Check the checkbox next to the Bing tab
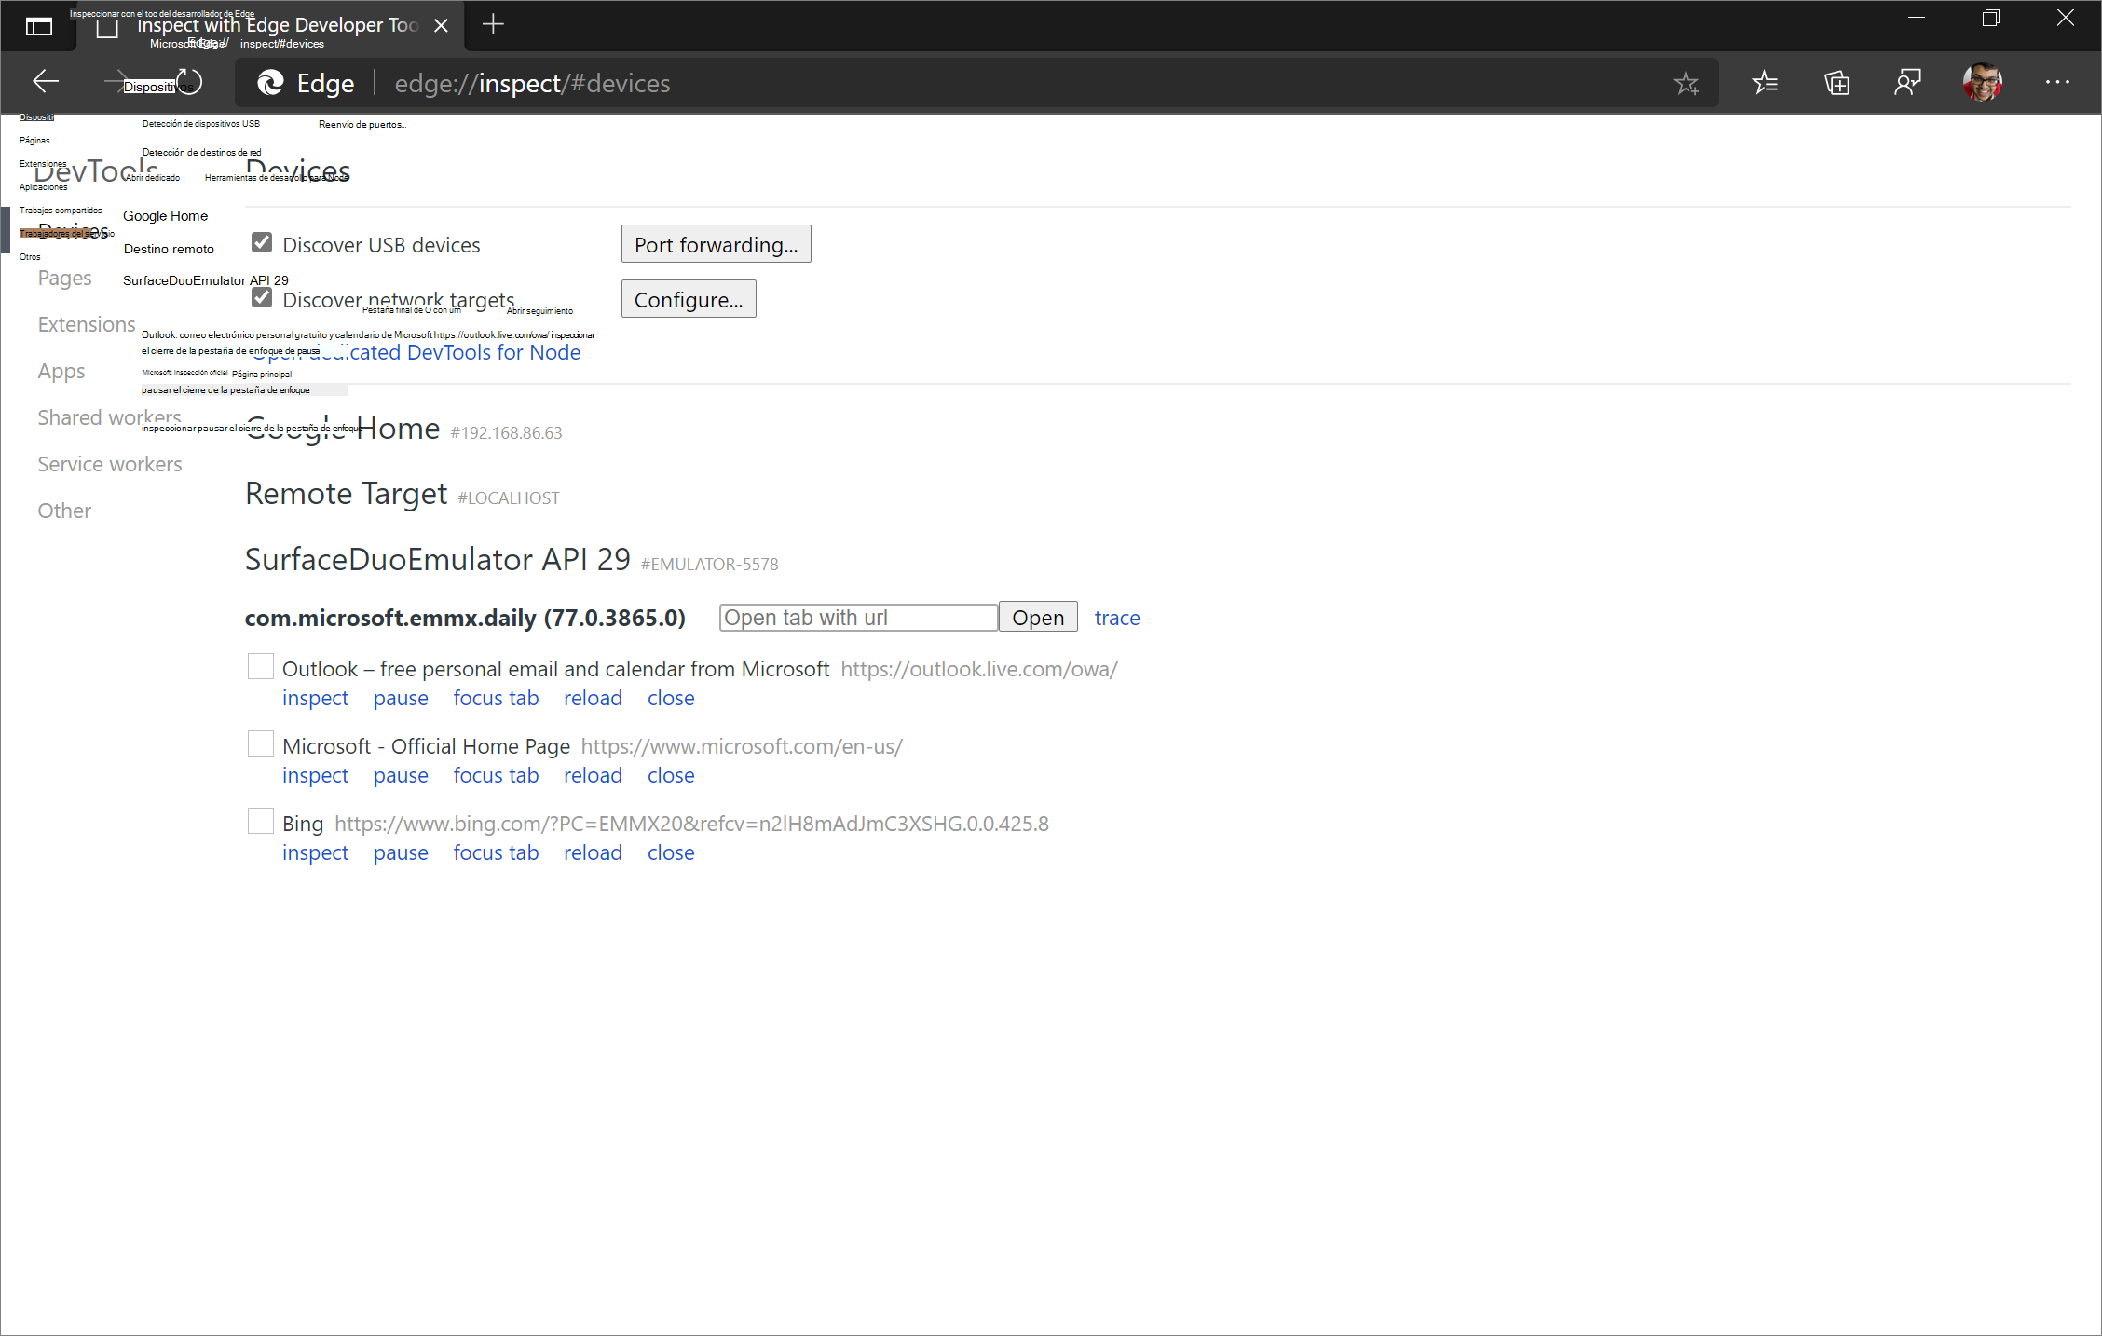Image resolution: width=2102 pixels, height=1336 pixels. 260,821
